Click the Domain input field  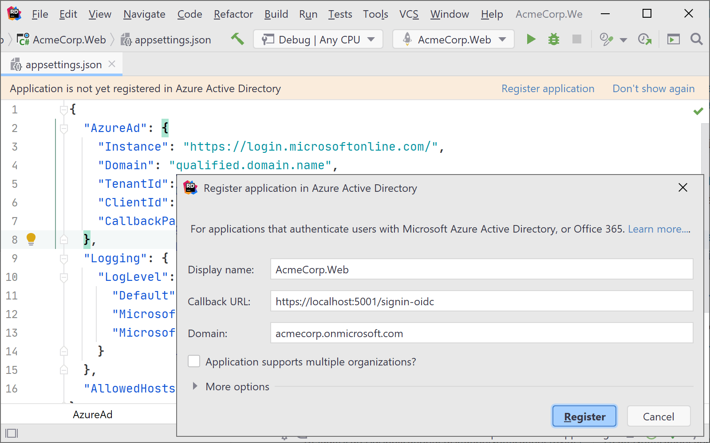pos(481,333)
